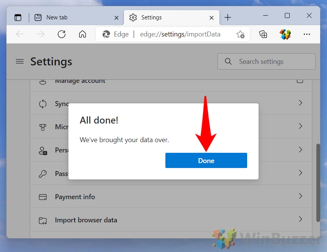Image resolution: width=327 pixels, height=252 pixels.
Task: Expand the Microsoft Rewards row chevron
Action: (300, 126)
